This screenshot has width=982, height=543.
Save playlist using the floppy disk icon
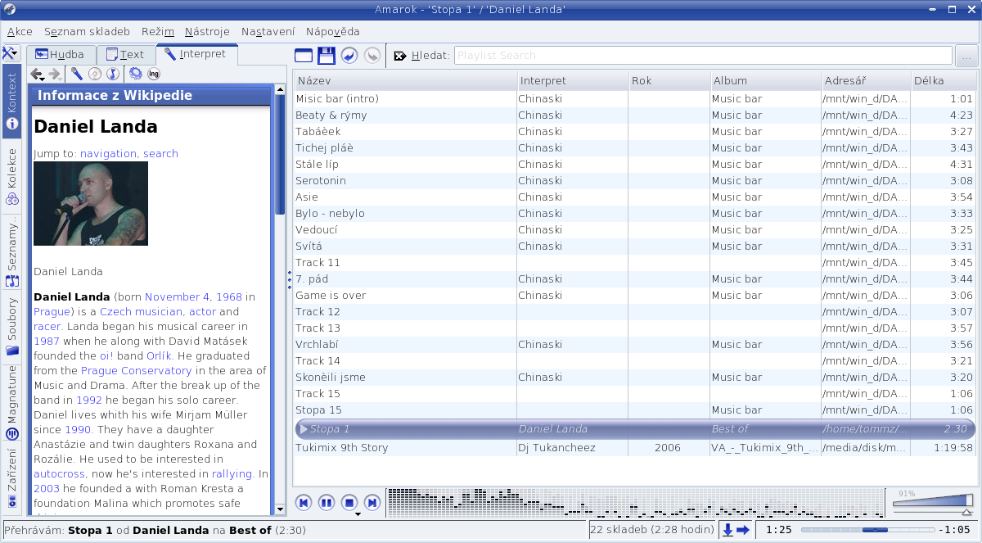pos(327,56)
